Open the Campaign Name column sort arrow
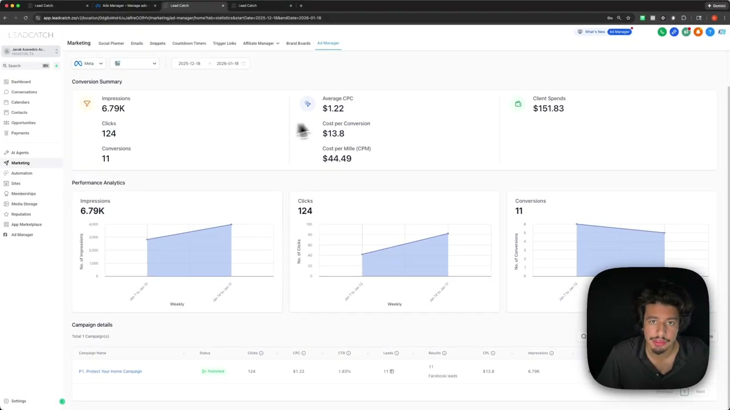The image size is (730, 410). click(184, 353)
